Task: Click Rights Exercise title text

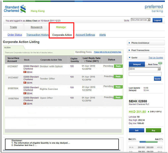Action: [49, 89]
